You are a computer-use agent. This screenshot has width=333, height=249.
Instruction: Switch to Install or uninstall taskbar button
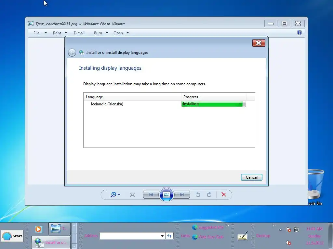[x=51, y=243]
